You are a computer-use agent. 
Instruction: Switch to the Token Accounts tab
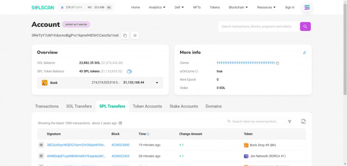pos(148,106)
